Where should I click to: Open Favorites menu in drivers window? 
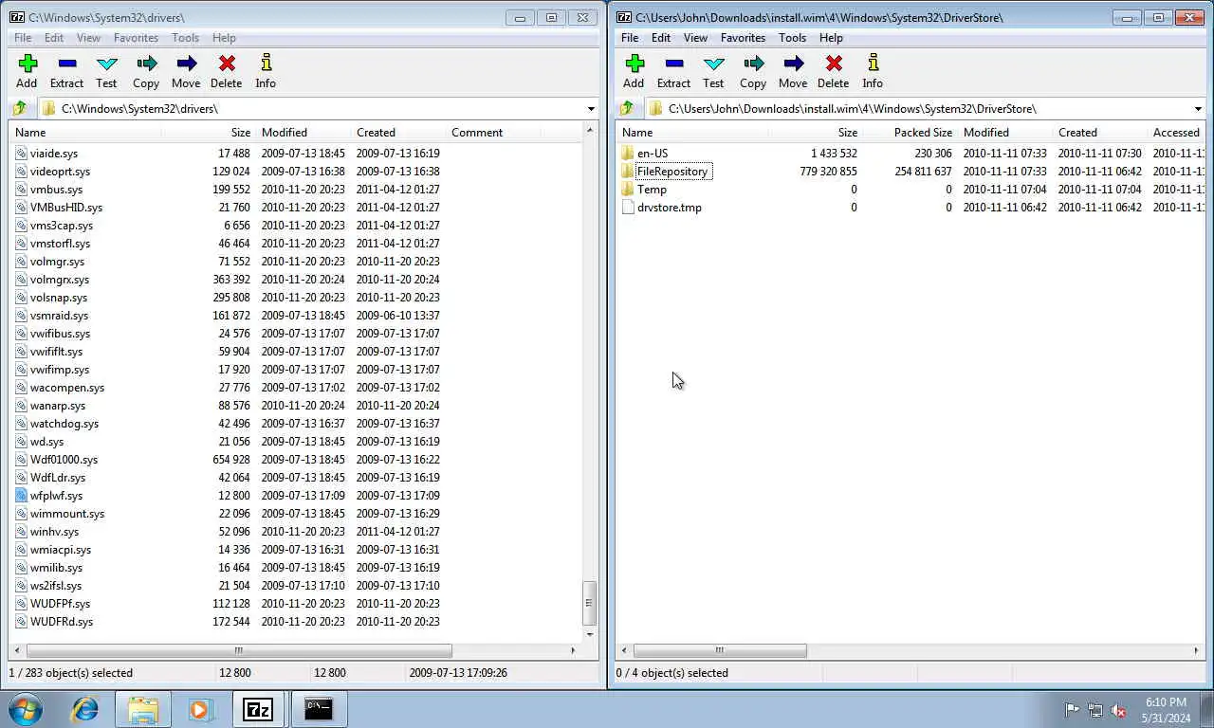coord(136,38)
